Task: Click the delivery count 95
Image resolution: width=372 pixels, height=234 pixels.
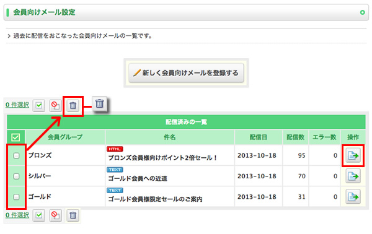Action: click(301, 155)
